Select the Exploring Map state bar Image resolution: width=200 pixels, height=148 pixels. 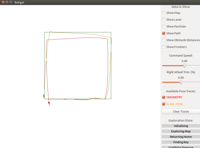[x=181, y=131]
